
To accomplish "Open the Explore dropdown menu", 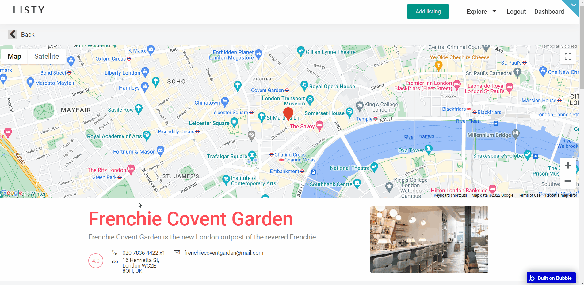I will click(x=481, y=12).
